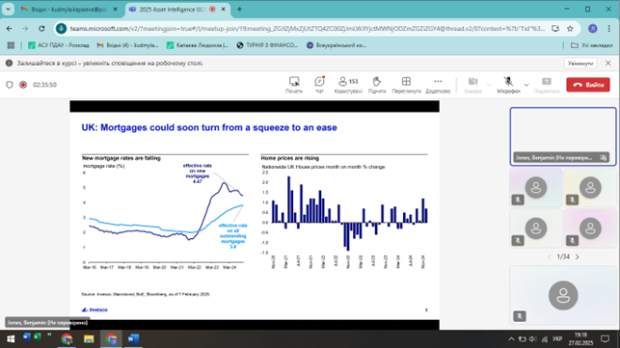Open the tab search dropdown in Chrome

8,9
